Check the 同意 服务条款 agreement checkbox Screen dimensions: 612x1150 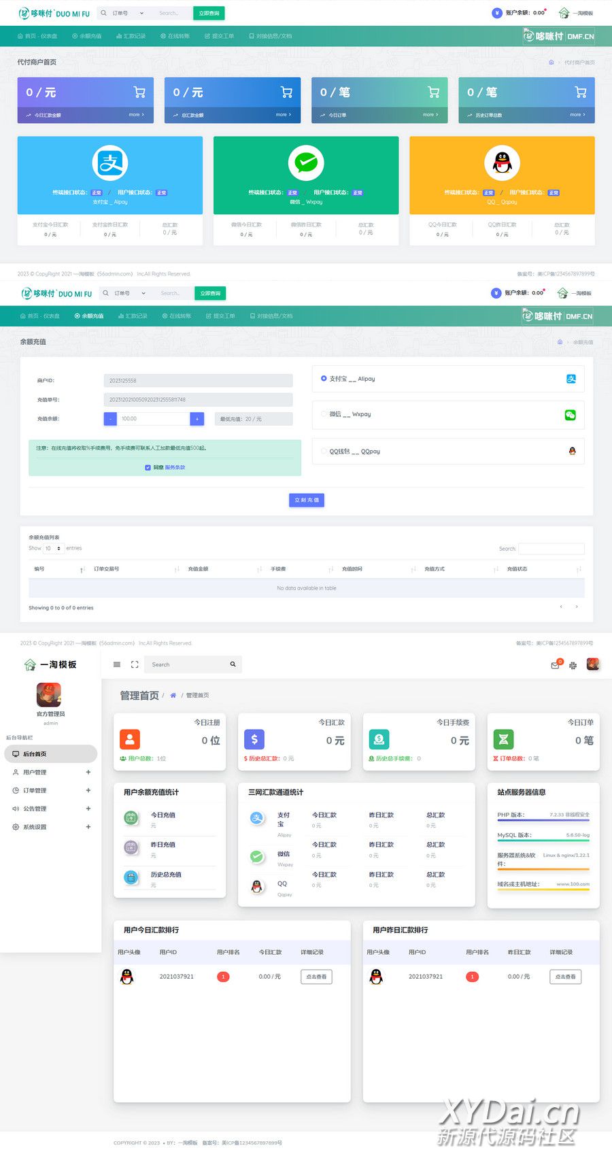[x=148, y=467]
